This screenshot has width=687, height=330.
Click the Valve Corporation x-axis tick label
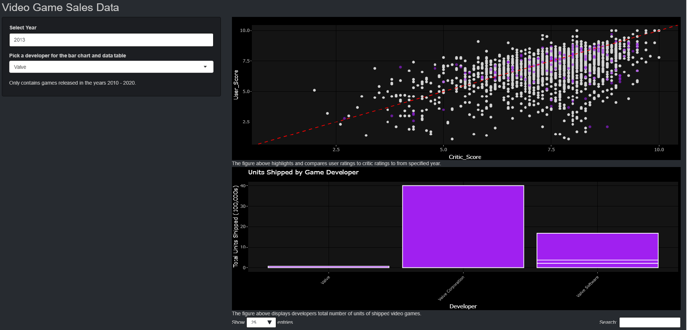(451, 288)
